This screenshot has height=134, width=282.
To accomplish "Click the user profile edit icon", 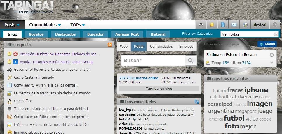I will pyautogui.click(x=245, y=25).
